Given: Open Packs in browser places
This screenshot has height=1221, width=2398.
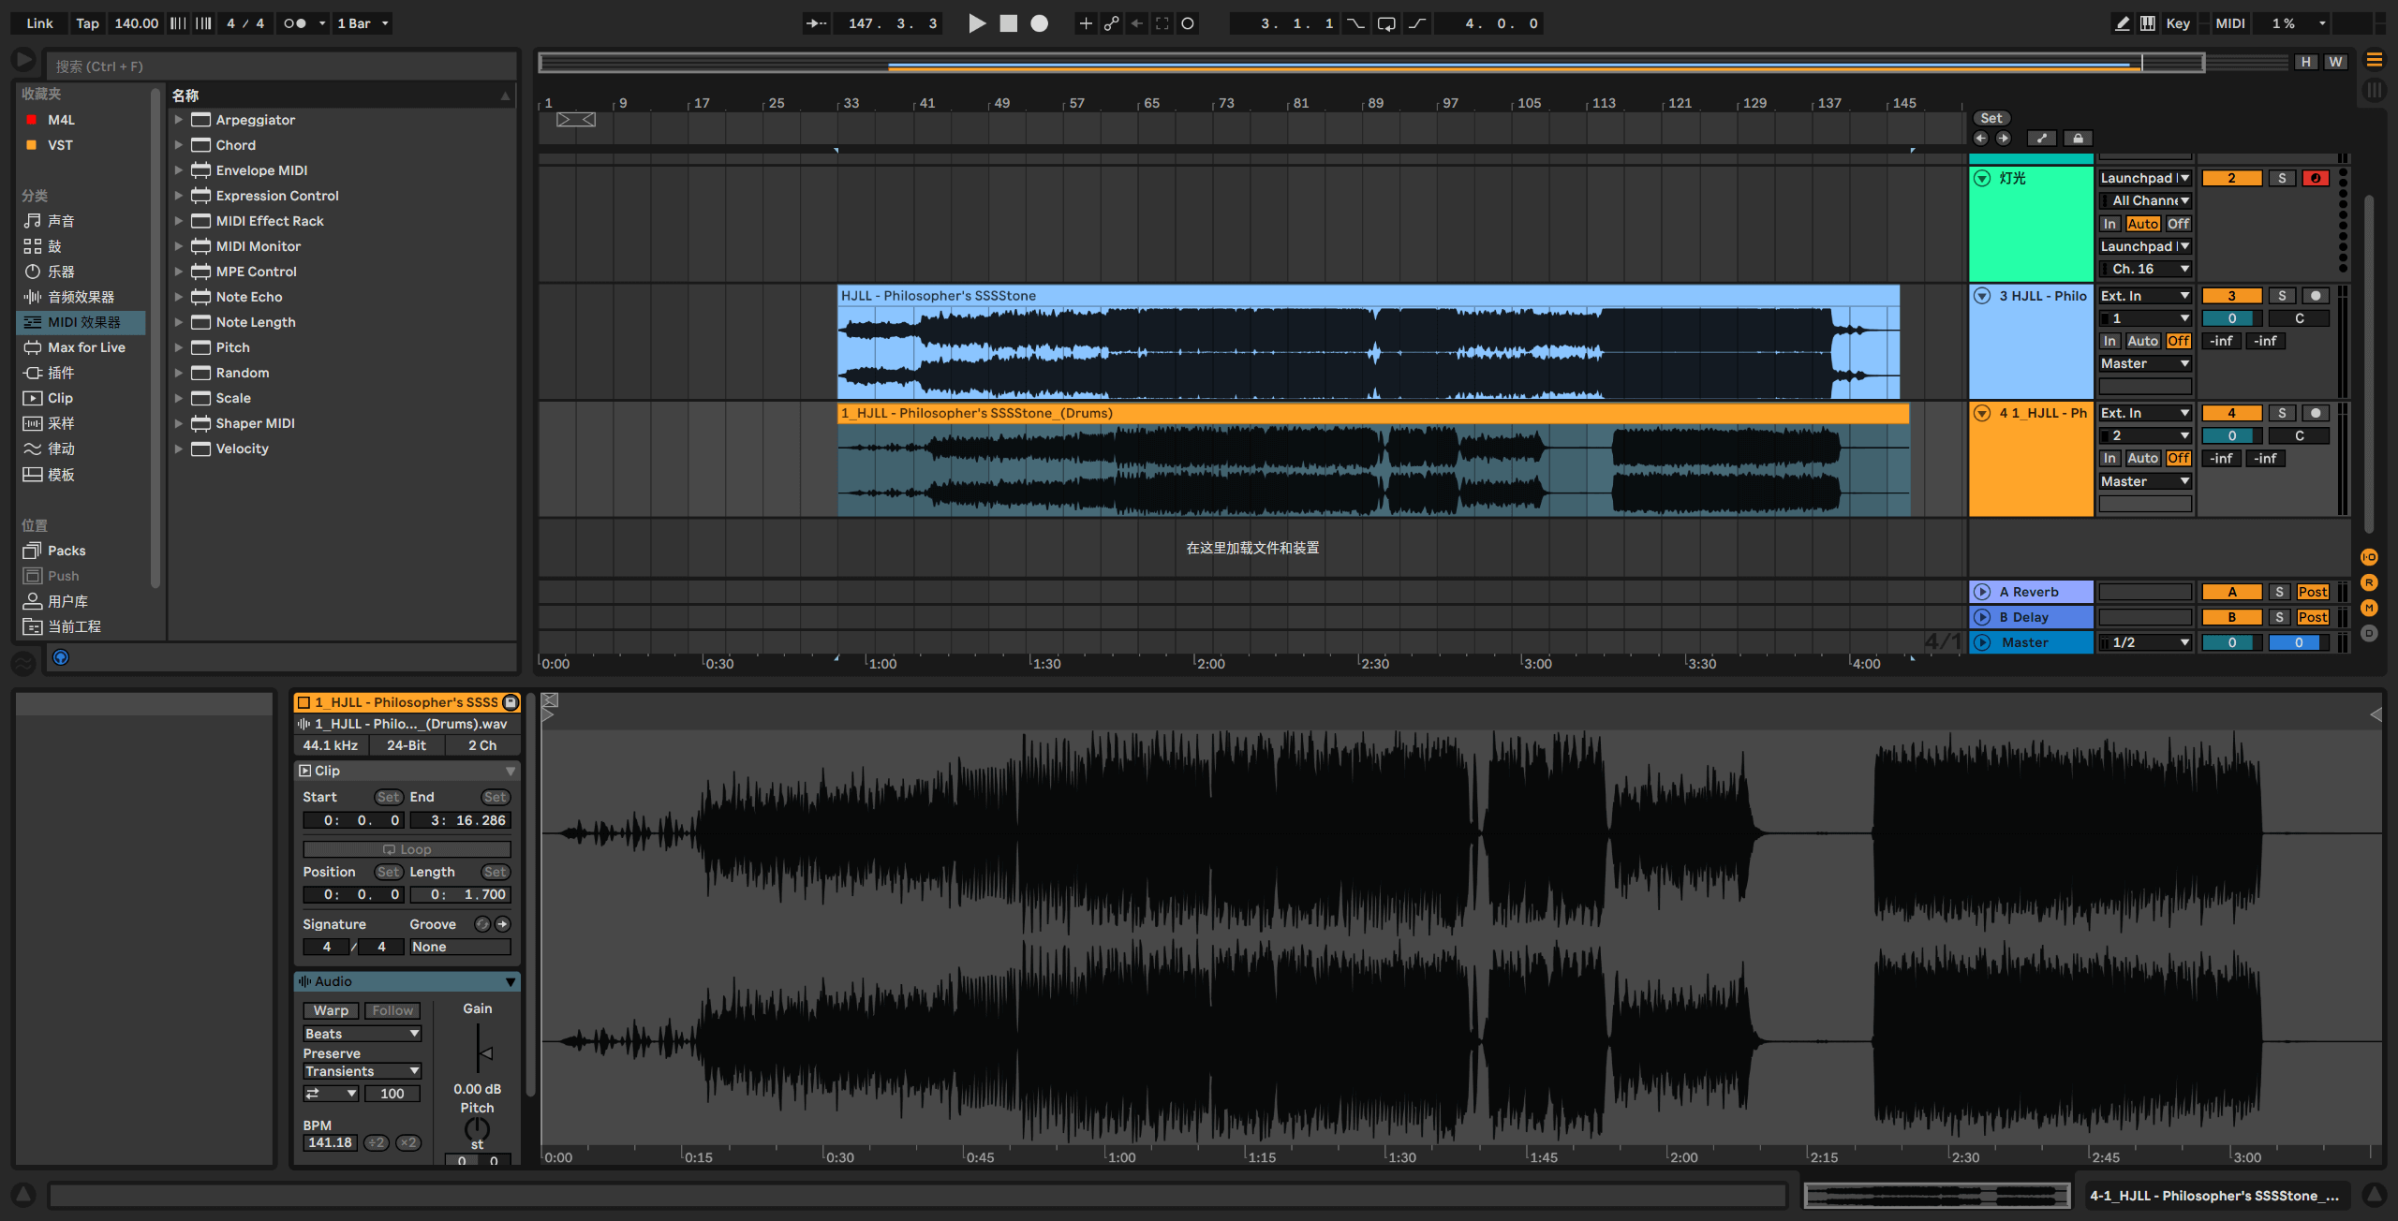Looking at the screenshot, I should coord(66,551).
